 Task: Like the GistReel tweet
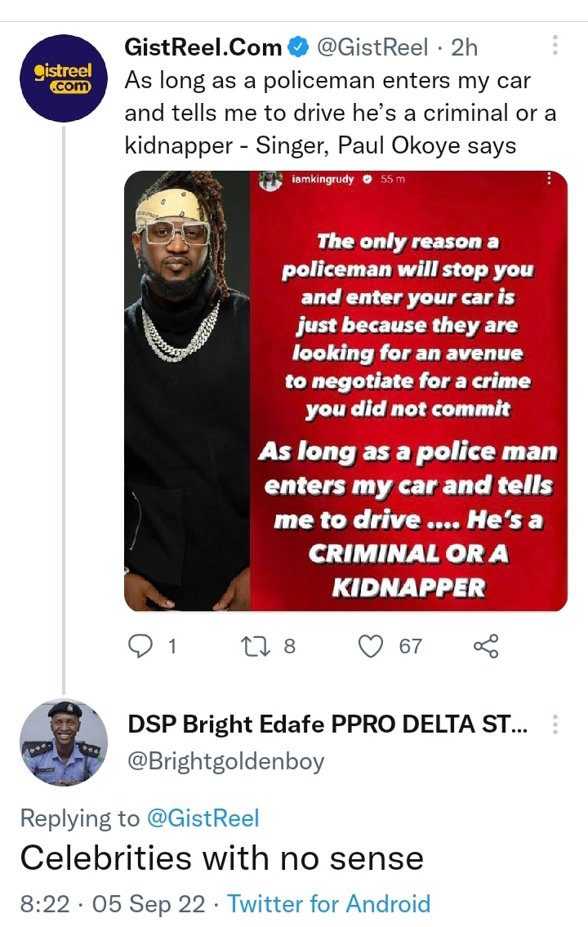[x=372, y=647]
